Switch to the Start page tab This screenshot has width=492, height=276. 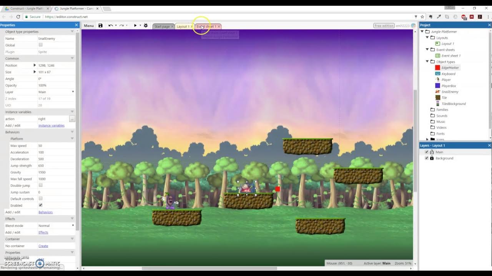(x=162, y=26)
